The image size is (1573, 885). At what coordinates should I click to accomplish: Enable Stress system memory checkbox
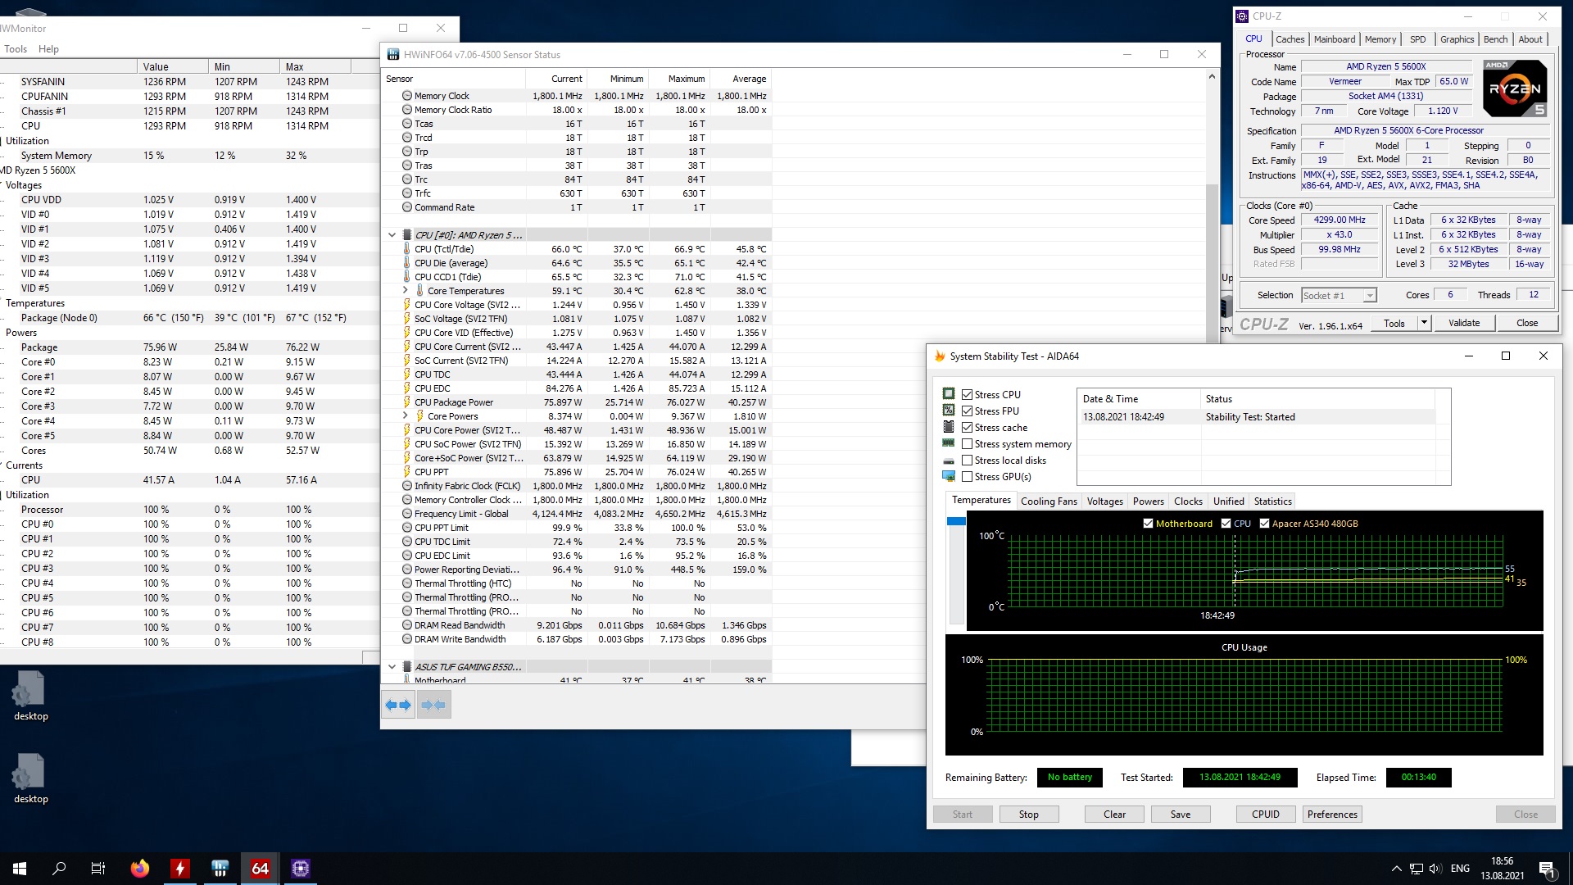tap(968, 444)
